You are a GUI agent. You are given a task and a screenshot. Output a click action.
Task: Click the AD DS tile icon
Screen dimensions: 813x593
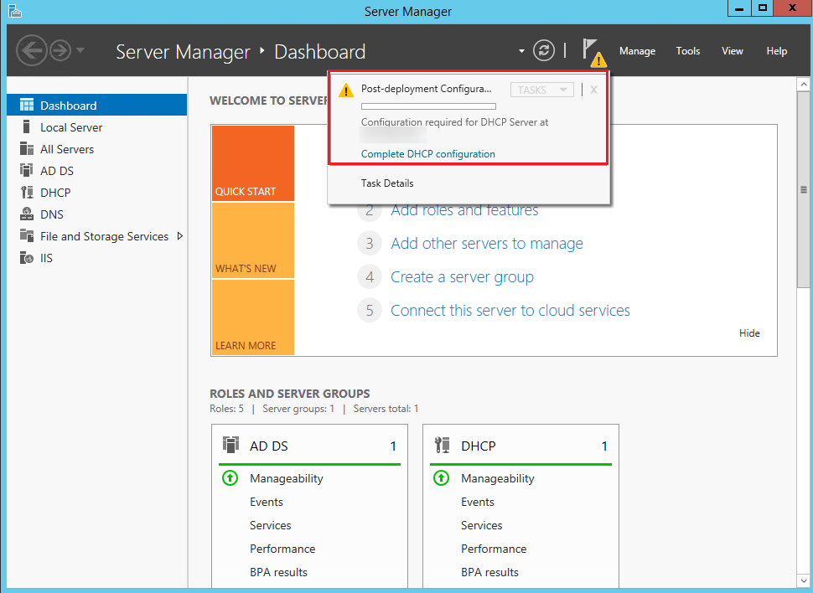(x=230, y=446)
